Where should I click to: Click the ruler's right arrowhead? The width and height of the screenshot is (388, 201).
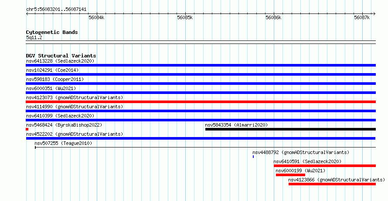point(374,14)
